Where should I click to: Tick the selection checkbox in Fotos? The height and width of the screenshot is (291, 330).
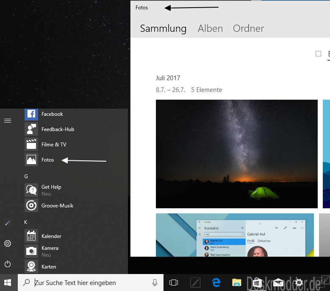point(318,54)
